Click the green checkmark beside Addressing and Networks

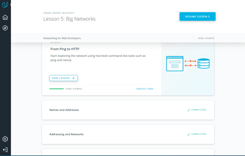[188, 134]
